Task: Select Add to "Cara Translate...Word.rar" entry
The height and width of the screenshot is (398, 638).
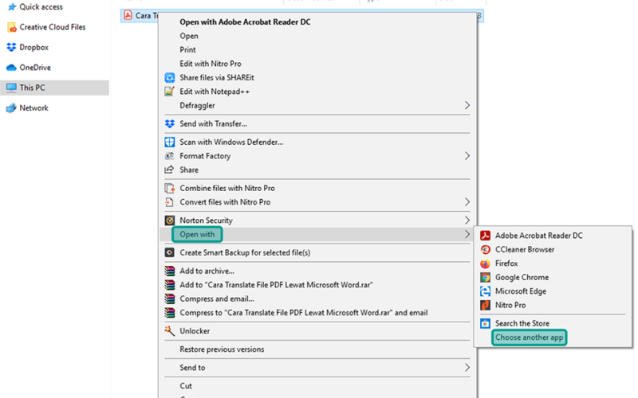Action: pos(276,285)
